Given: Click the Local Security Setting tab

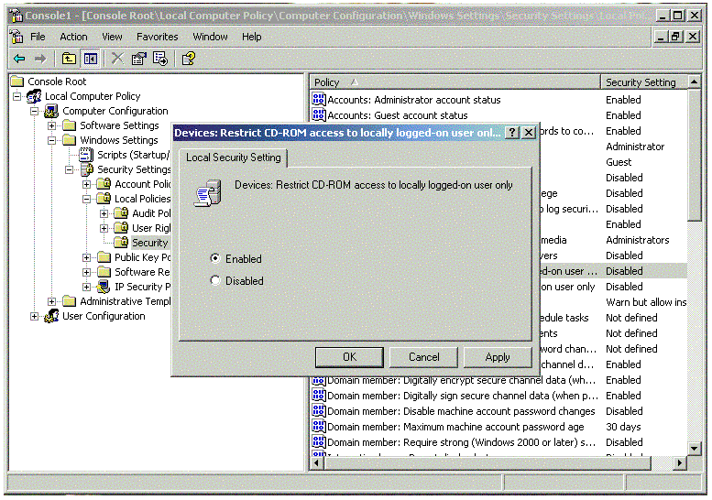Looking at the screenshot, I should [x=234, y=158].
